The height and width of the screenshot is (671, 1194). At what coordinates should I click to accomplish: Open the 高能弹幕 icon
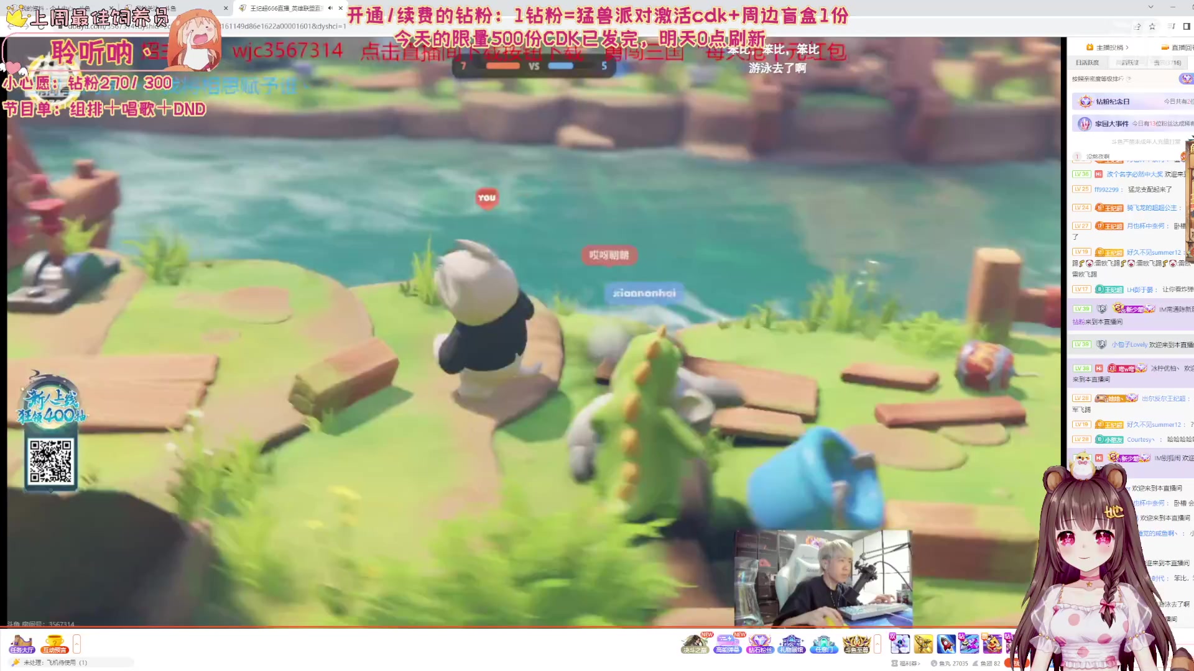coord(727,644)
